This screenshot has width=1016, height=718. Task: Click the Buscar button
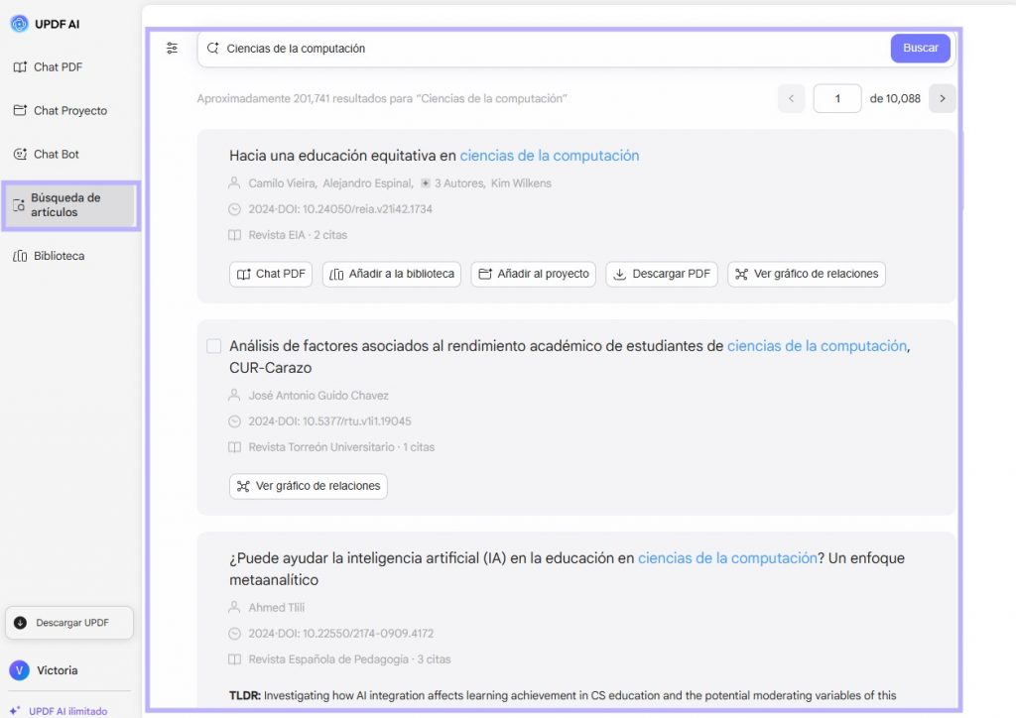tap(920, 48)
